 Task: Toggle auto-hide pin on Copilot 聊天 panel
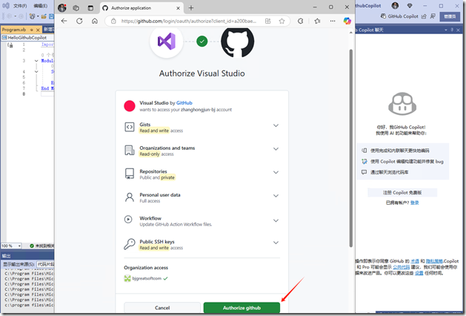point(452,30)
